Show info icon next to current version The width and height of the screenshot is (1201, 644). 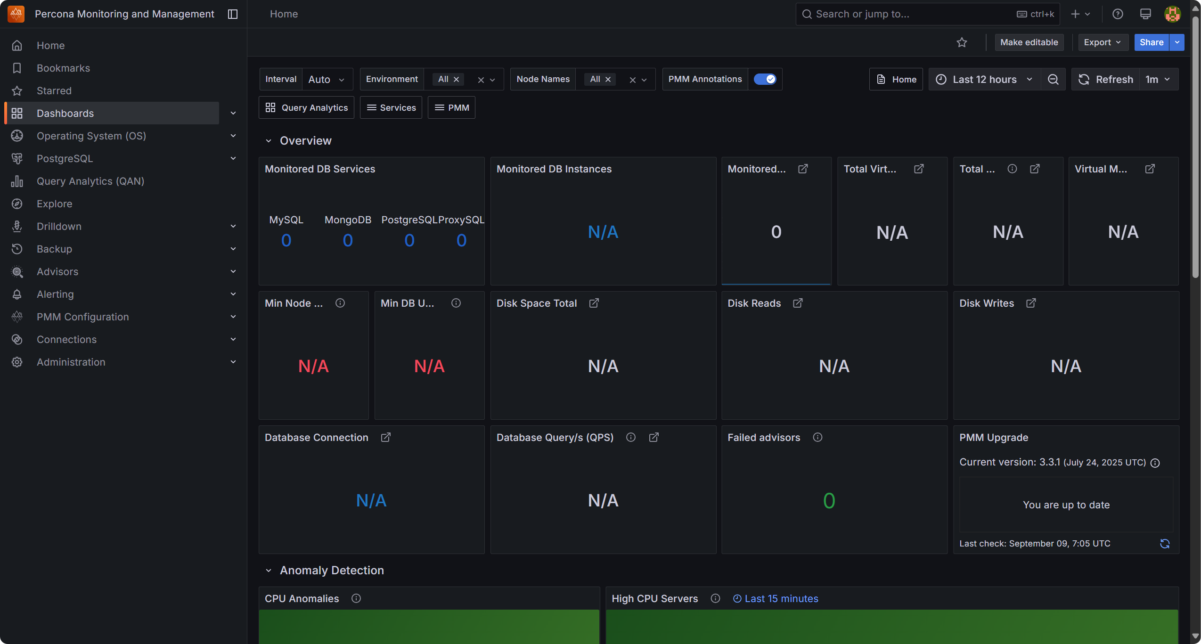pyautogui.click(x=1155, y=463)
